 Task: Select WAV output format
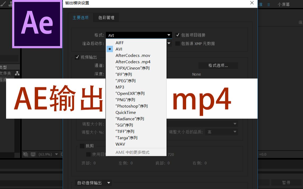coord(136,144)
